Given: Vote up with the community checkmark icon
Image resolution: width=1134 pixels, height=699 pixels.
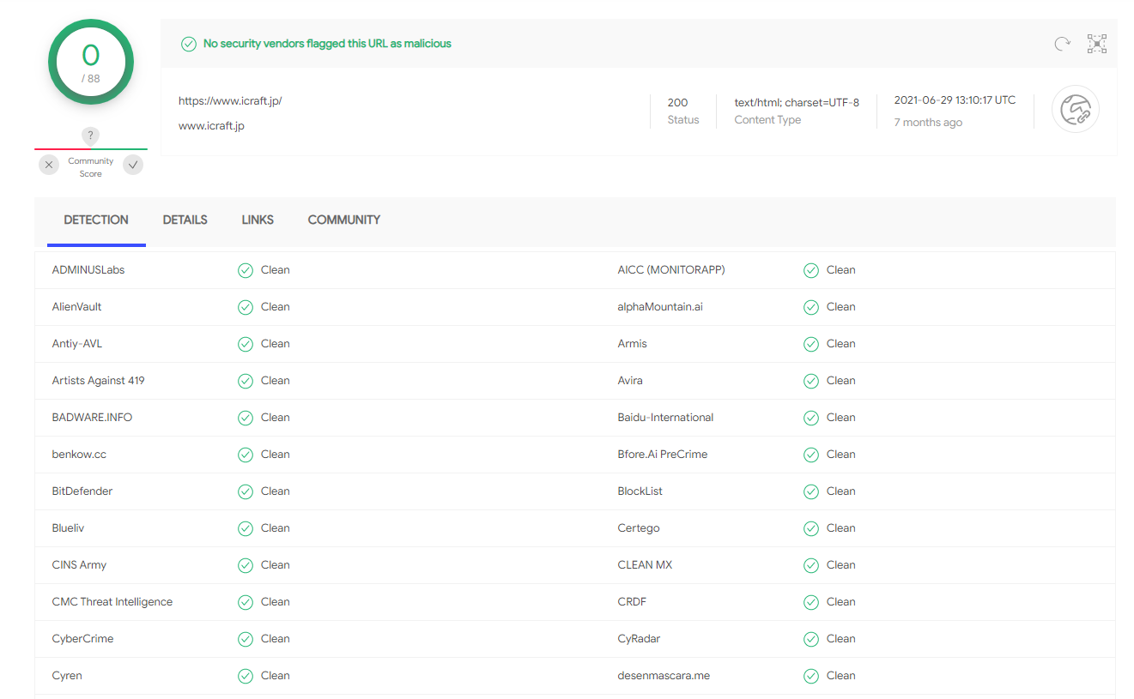Looking at the screenshot, I should tap(133, 165).
